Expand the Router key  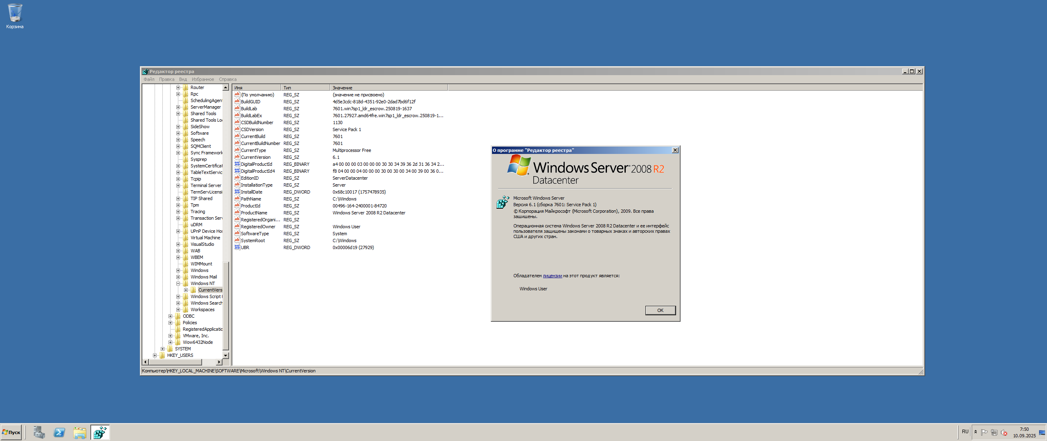pos(178,87)
